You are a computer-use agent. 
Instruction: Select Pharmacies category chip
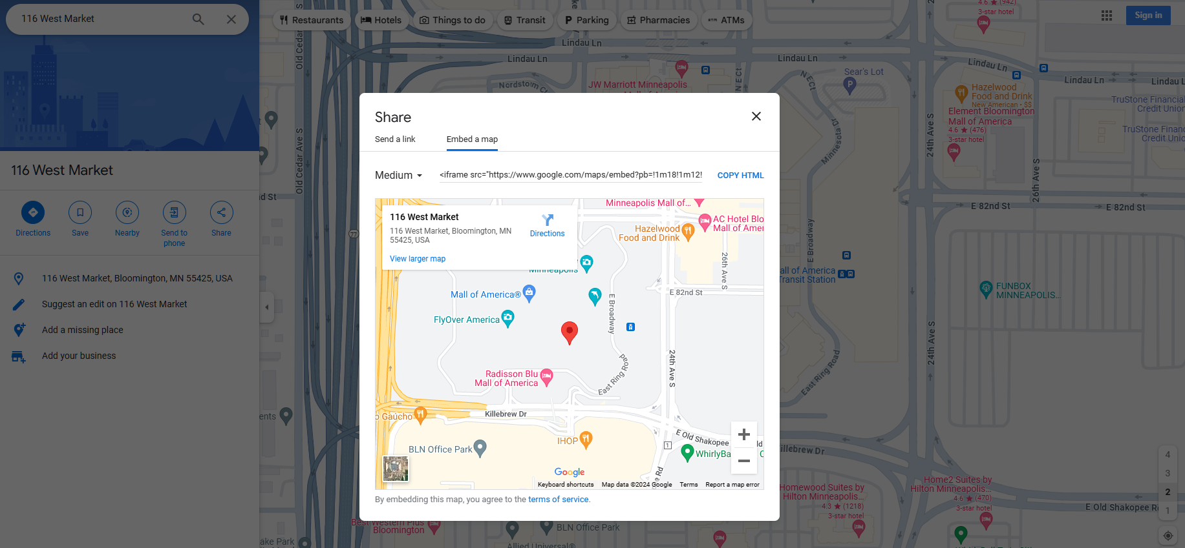pyautogui.click(x=659, y=20)
